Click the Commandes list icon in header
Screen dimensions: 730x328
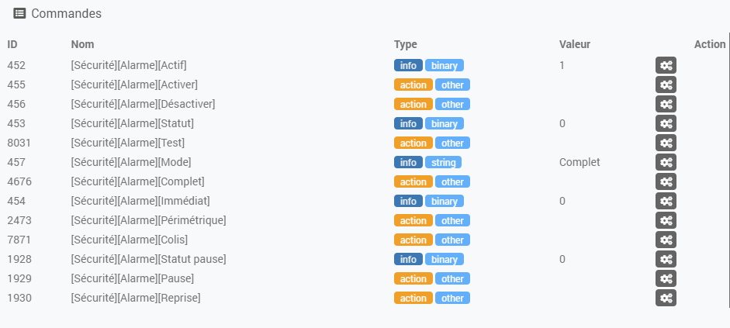19,13
